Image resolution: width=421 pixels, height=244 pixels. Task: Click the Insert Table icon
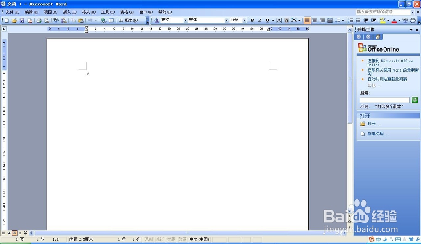[x=110, y=20]
